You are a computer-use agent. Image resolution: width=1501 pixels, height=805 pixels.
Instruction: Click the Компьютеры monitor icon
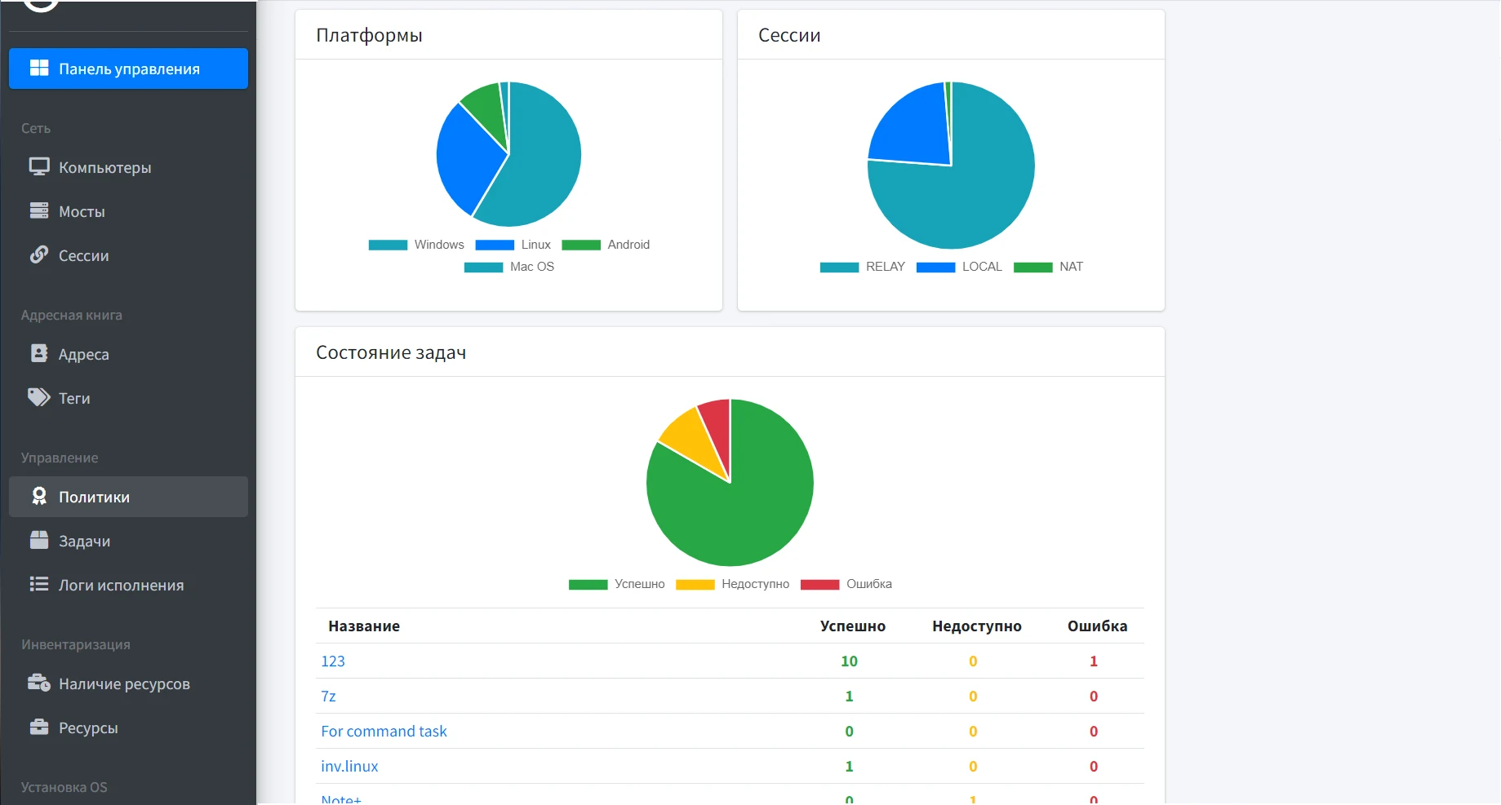39,166
